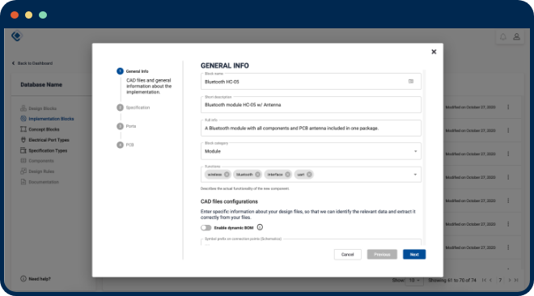Go to next page of table
Screen dimensions: 534x296
tap(510, 281)
